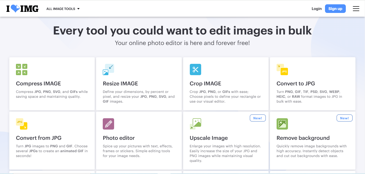
Task: Select the Convert from JPG icon
Action: click(21, 124)
